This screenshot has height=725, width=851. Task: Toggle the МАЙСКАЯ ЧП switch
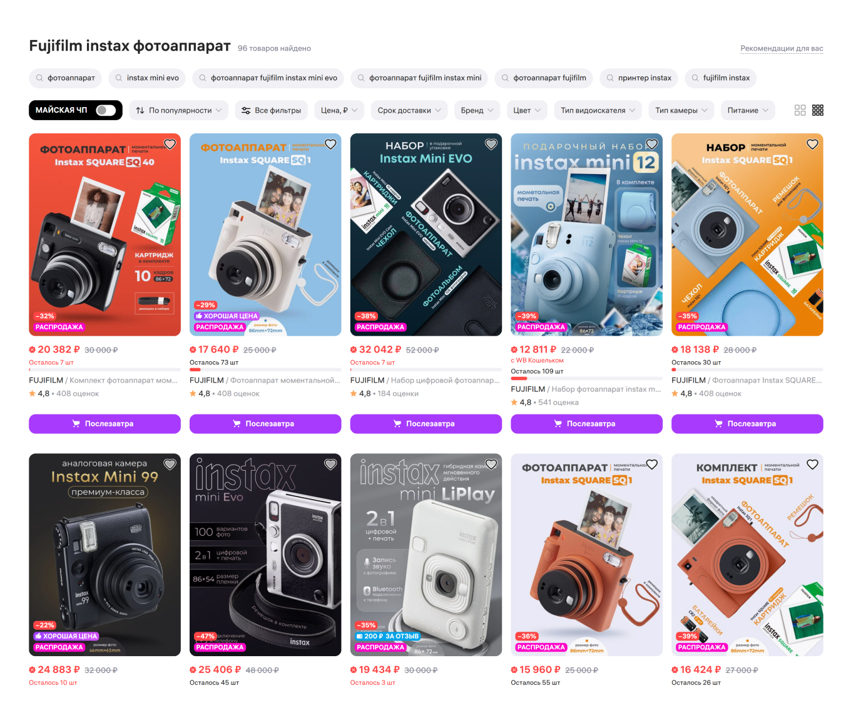[x=106, y=110]
